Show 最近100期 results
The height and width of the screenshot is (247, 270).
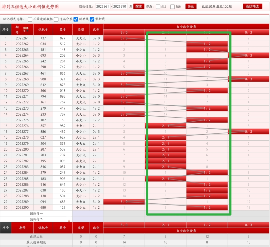point(224,6)
